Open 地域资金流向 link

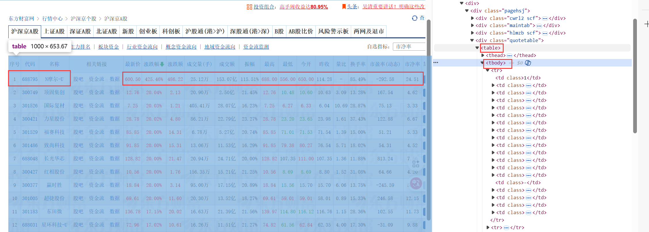(220, 47)
